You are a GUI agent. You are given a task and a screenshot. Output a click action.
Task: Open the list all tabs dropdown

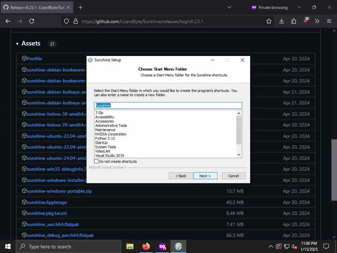coord(229,7)
